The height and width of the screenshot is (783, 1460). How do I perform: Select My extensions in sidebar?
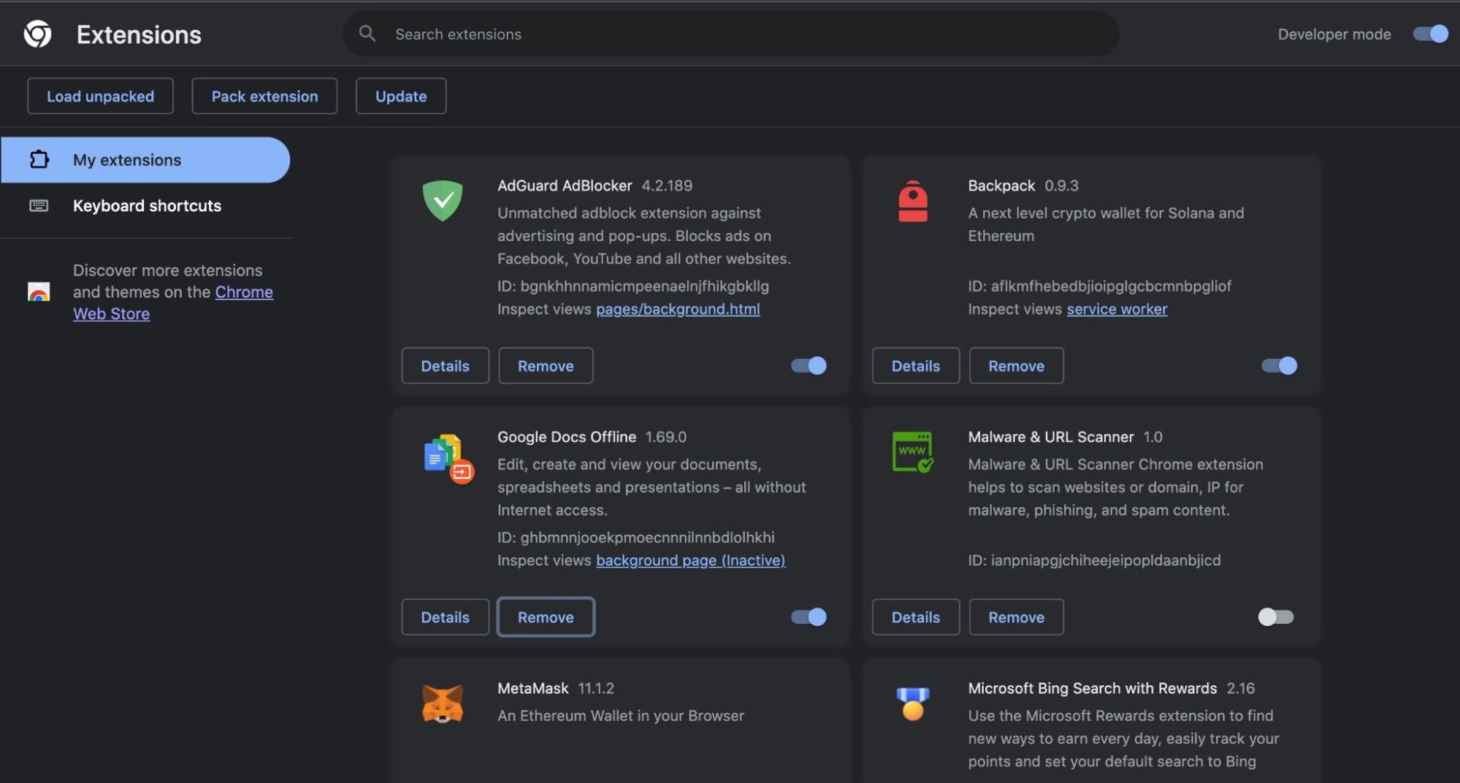[145, 159]
